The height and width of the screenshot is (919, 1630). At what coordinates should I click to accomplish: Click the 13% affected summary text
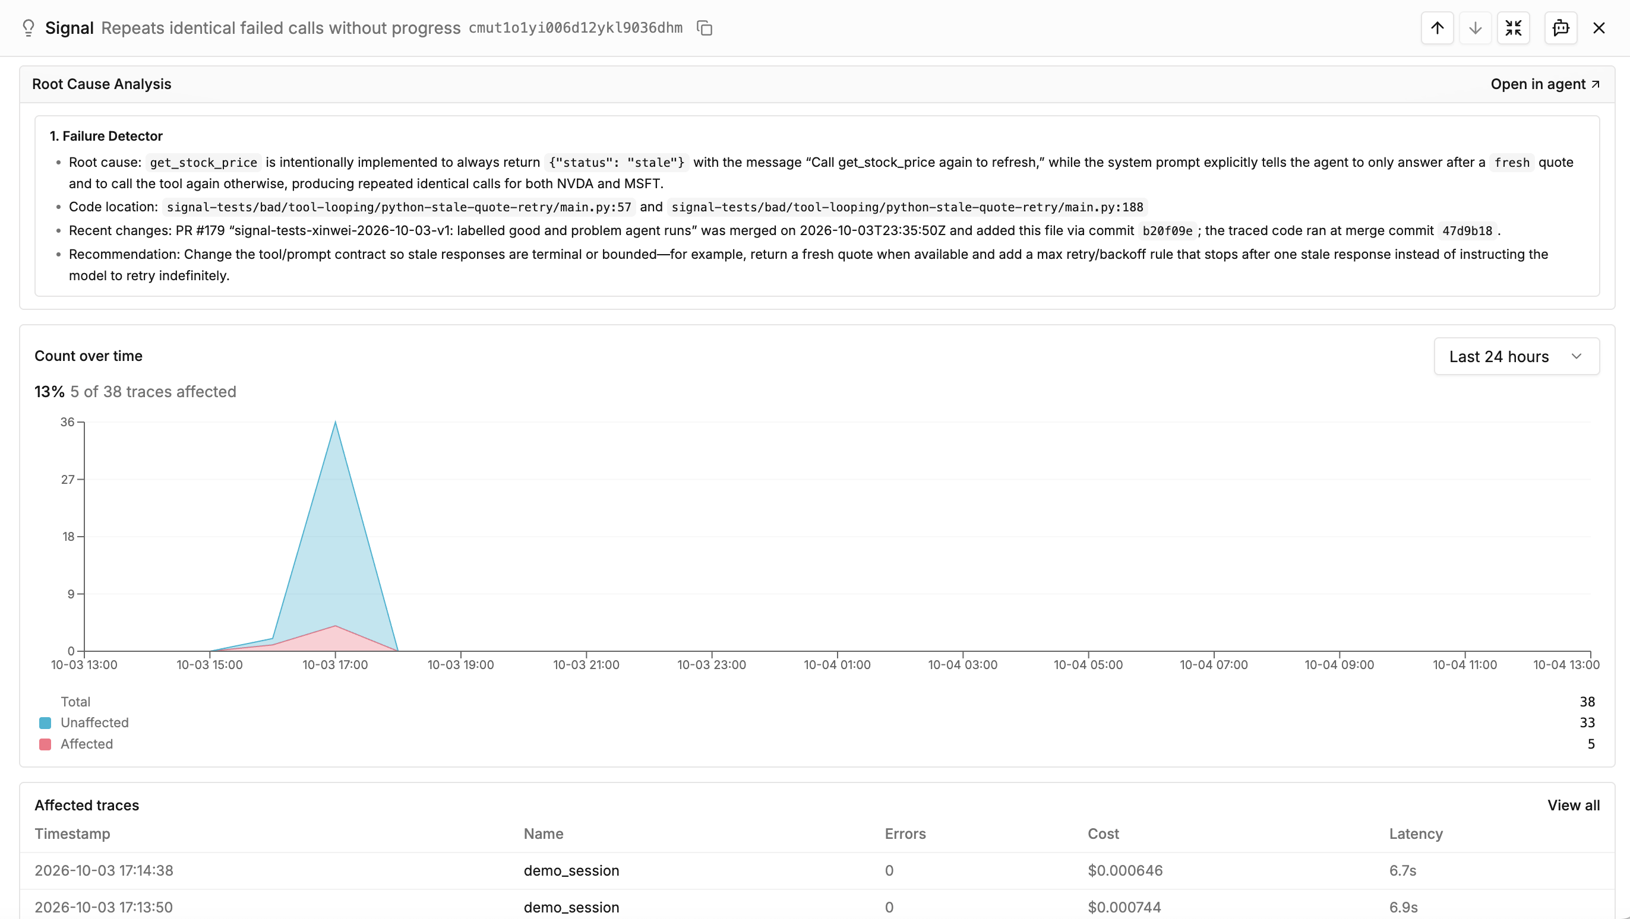pyautogui.click(x=135, y=391)
